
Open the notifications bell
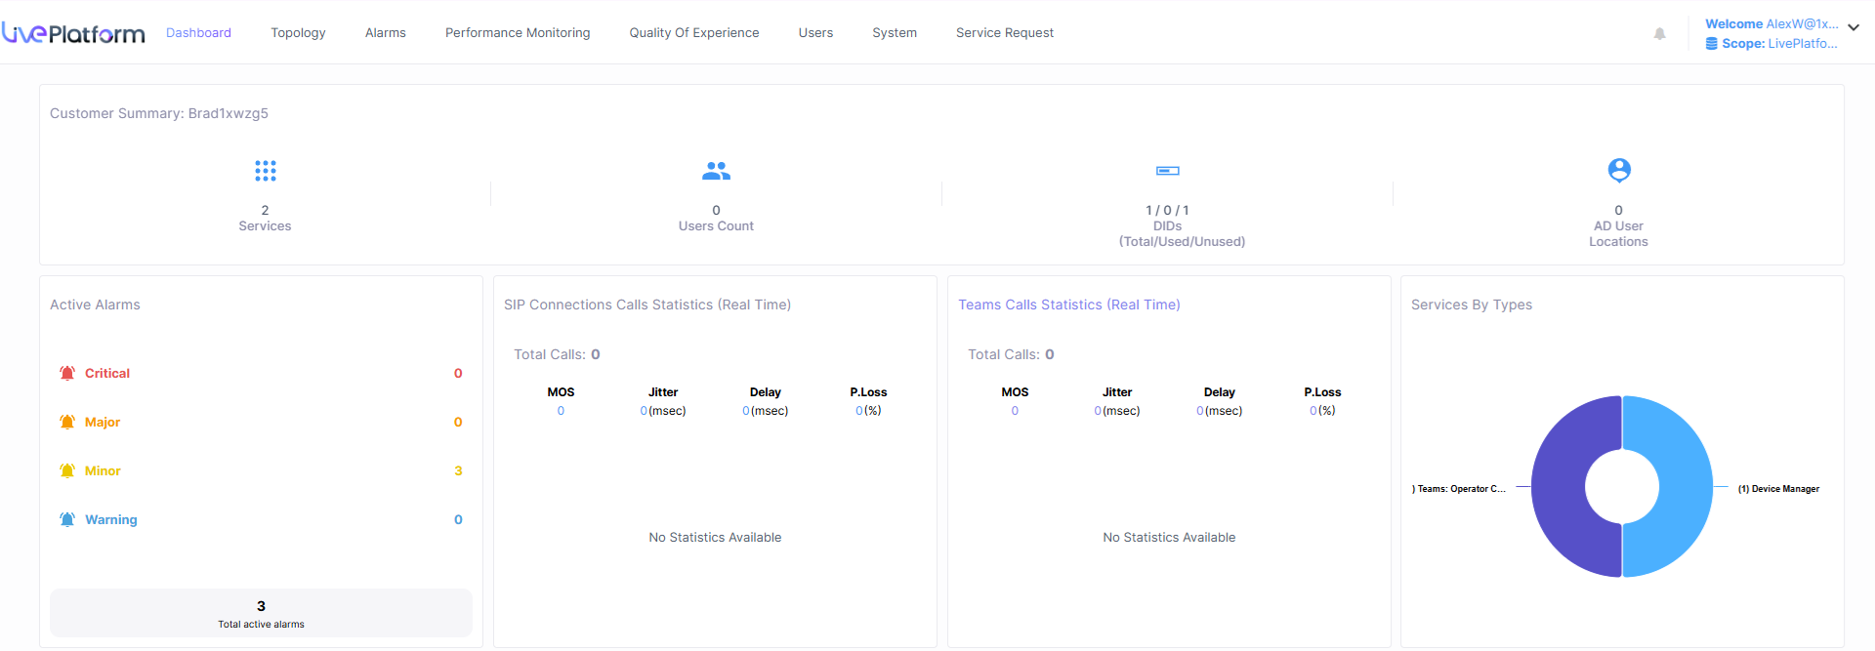1659,34
